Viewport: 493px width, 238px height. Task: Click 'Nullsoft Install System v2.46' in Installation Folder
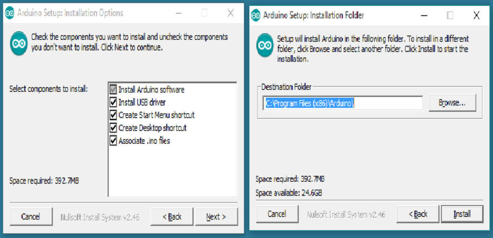coord(346,215)
